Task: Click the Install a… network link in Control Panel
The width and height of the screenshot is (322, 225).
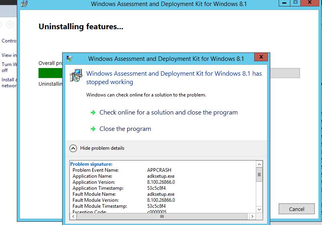Action: click(9, 82)
